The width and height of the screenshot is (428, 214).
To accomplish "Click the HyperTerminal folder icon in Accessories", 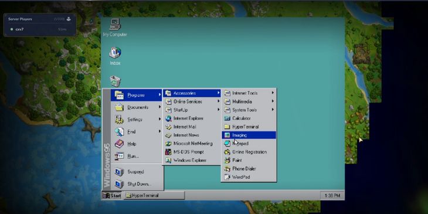I will 227,127.
